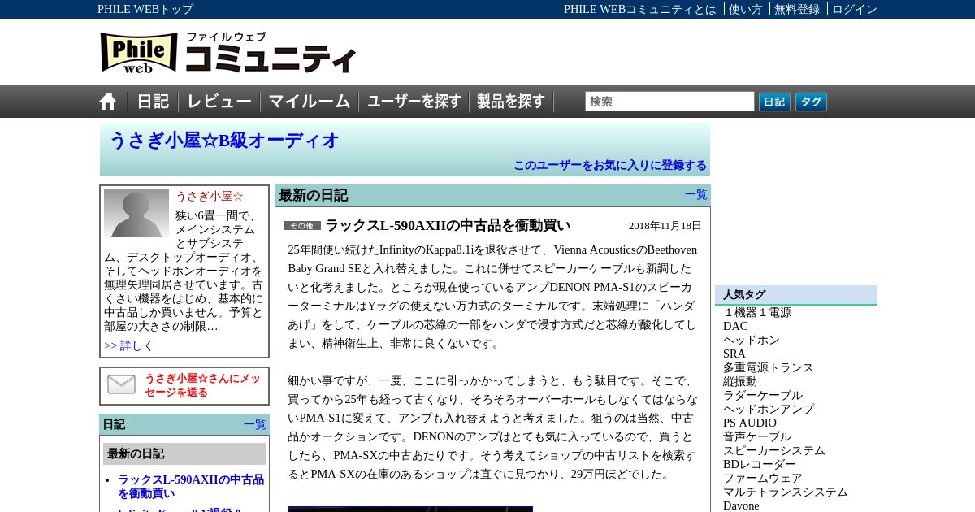Select the ヘッドホン tag
This screenshot has width=975, height=512.
(752, 340)
